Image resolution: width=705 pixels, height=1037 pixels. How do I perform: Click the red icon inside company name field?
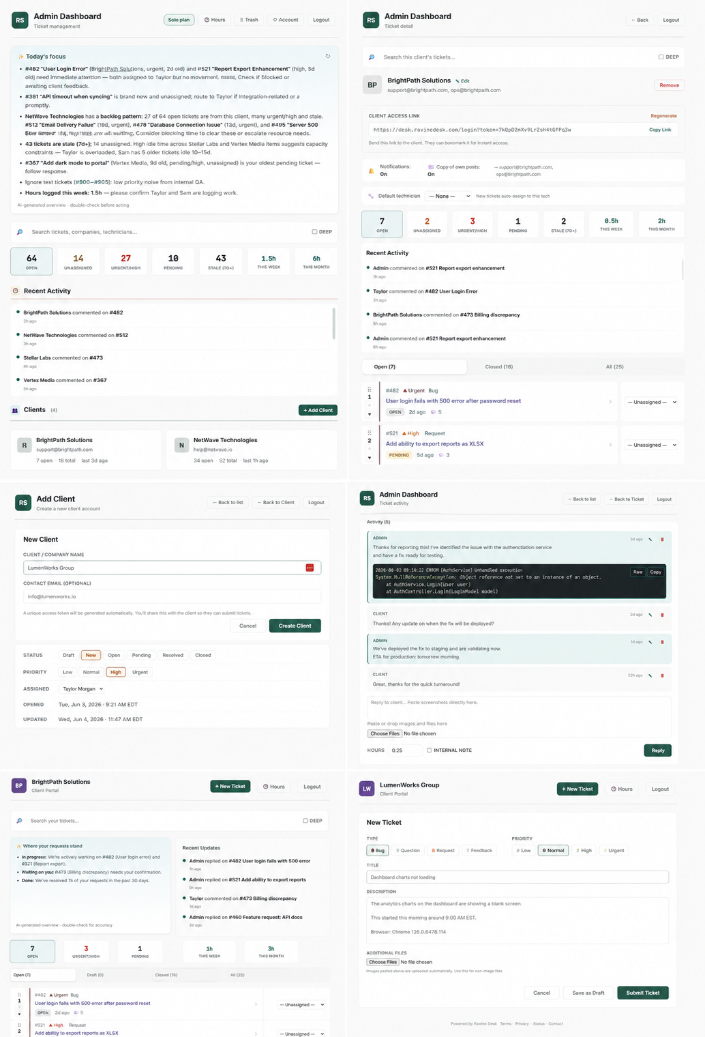coord(310,568)
